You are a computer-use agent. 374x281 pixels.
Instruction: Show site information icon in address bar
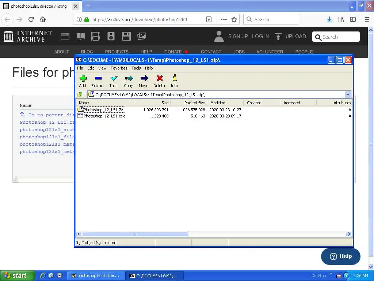79,19
